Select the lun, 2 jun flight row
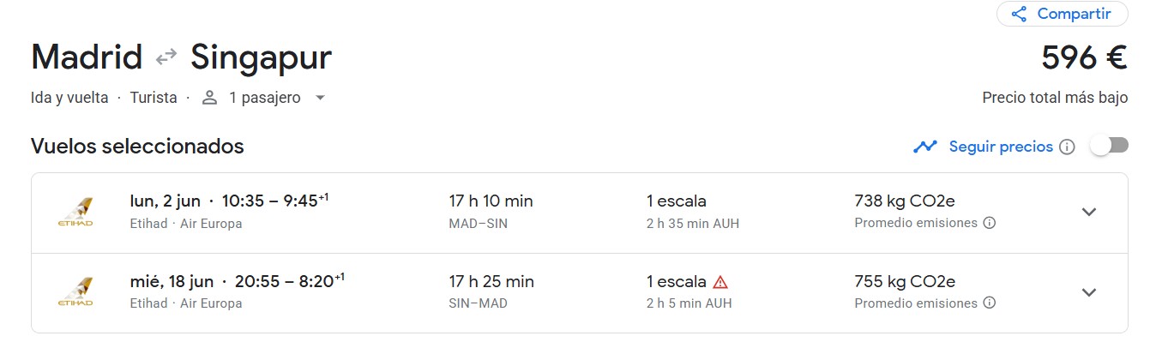Screen dimensions: 1162x348 (x=515, y=212)
